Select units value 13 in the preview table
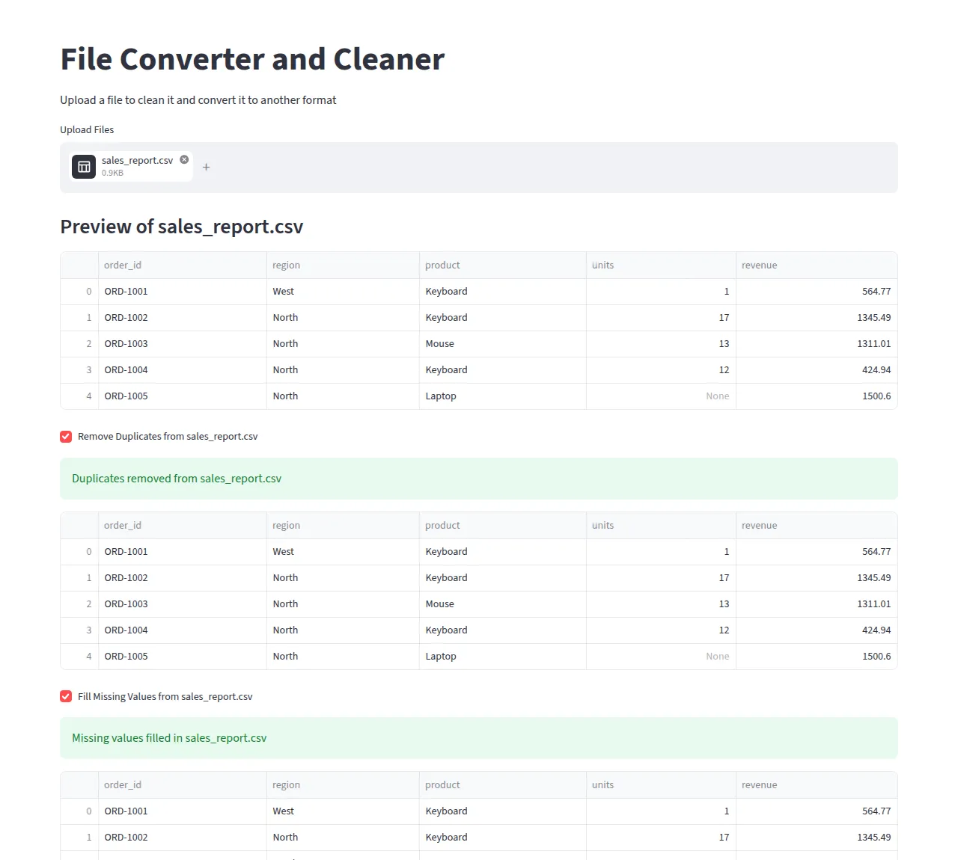Image resolution: width=958 pixels, height=860 pixels. (x=661, y=344)
